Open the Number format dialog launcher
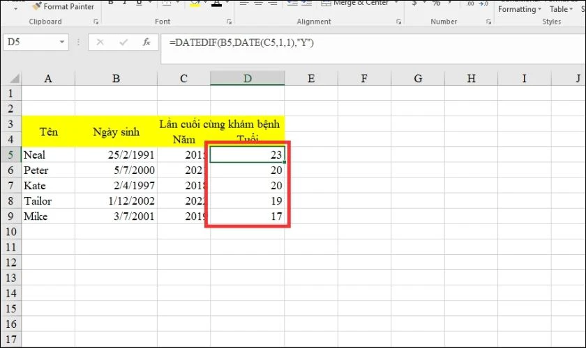The image size is (586, 348). coord(488,22)
